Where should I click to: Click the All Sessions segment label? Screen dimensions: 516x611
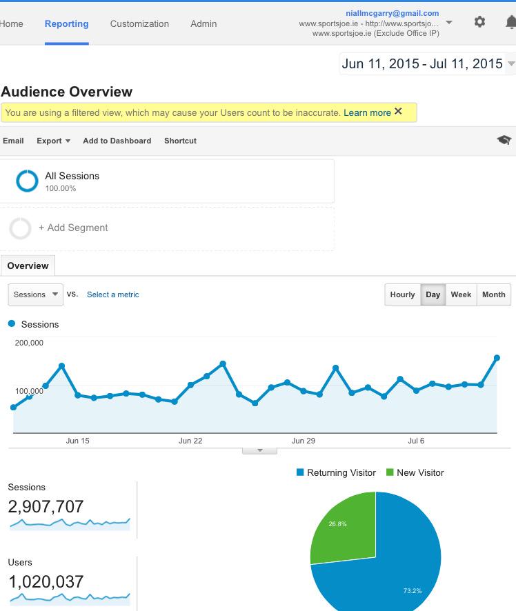pyautogui.click(x=72, y=176)
